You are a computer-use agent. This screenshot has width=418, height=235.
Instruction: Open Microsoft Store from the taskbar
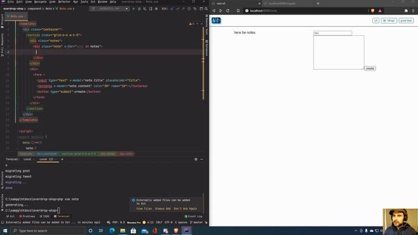[x=133, y=230]
